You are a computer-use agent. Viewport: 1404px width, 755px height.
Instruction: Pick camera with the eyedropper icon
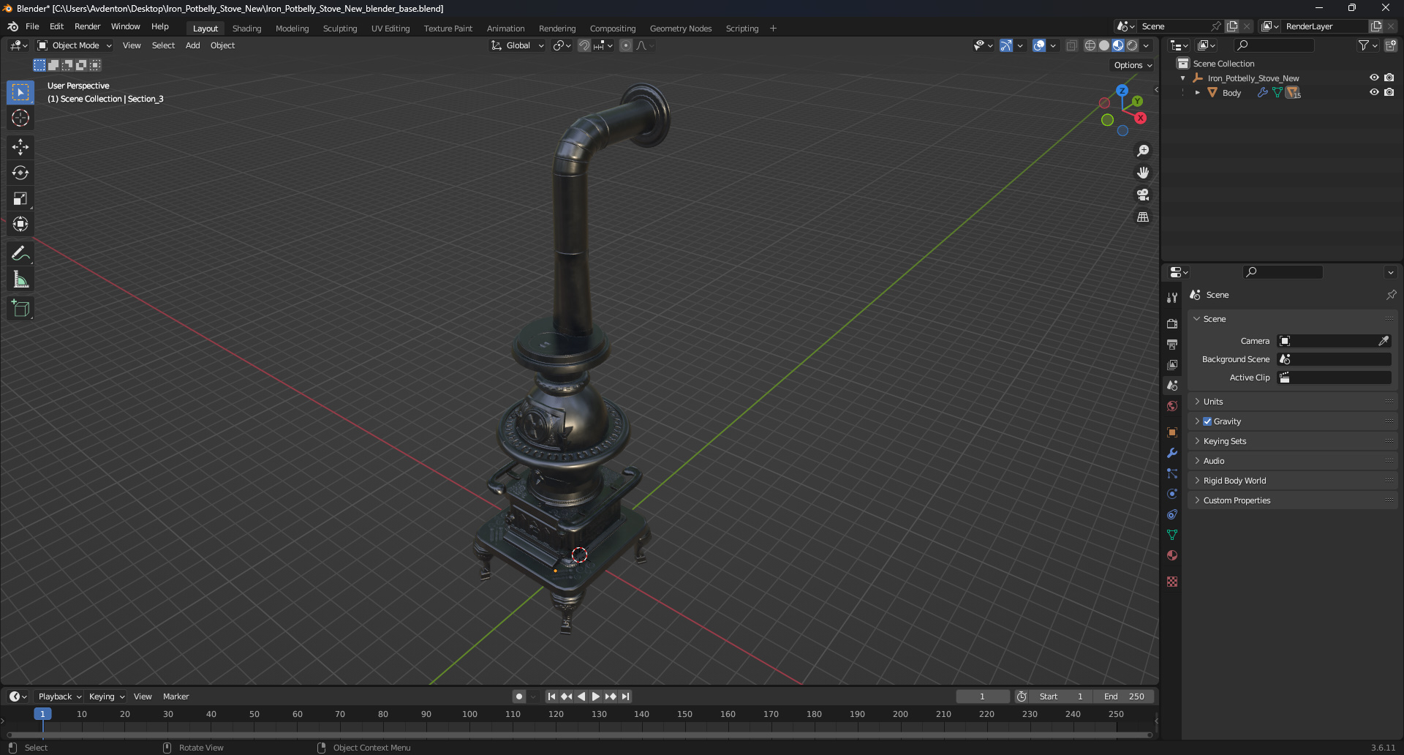pos(1384,341)
